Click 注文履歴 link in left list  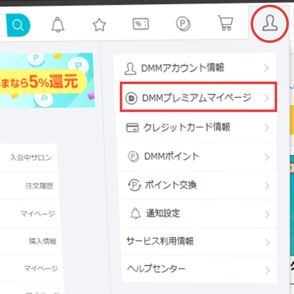click(39, 186)
